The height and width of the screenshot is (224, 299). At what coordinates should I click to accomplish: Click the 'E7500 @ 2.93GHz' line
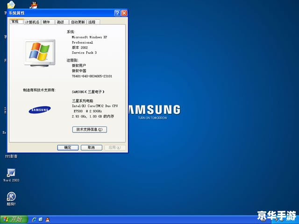[x=88, y=111]
